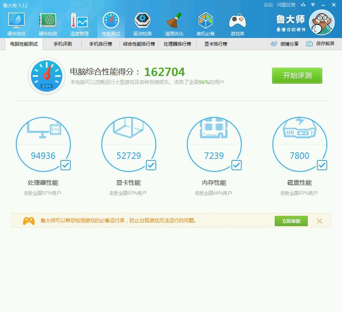Click the download tray icon in title bar

pos(303,5)
